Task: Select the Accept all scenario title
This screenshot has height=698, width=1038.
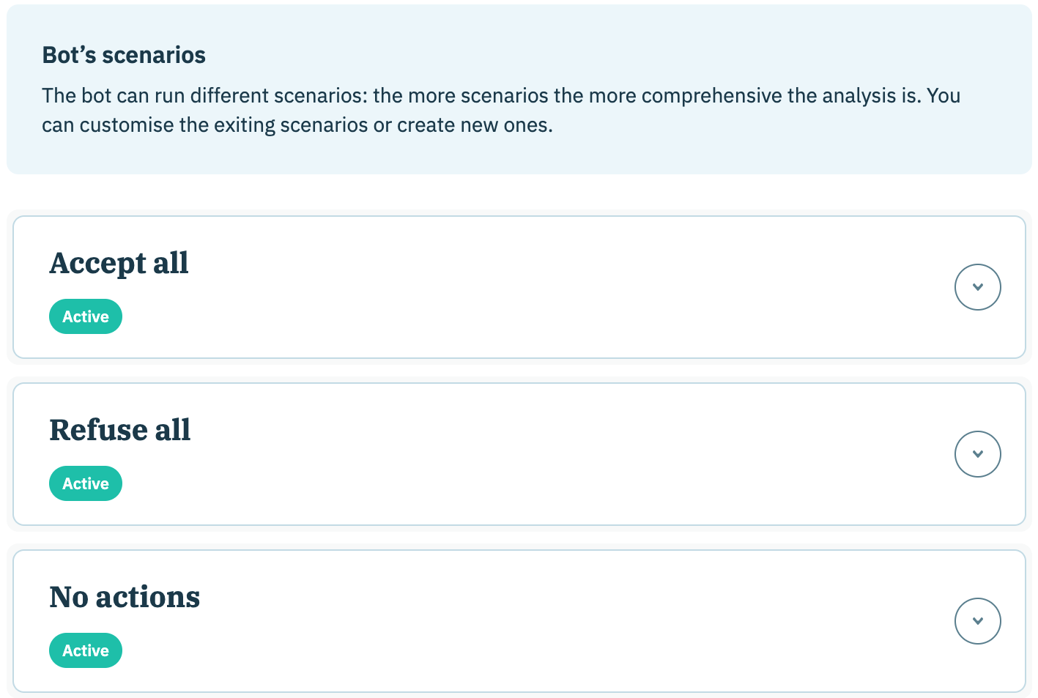Action: point(119,264)
